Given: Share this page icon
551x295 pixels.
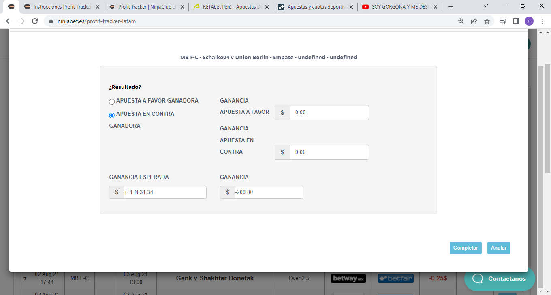Looking at the screenshot, I should pyautogui.click(x=474, y=21).
